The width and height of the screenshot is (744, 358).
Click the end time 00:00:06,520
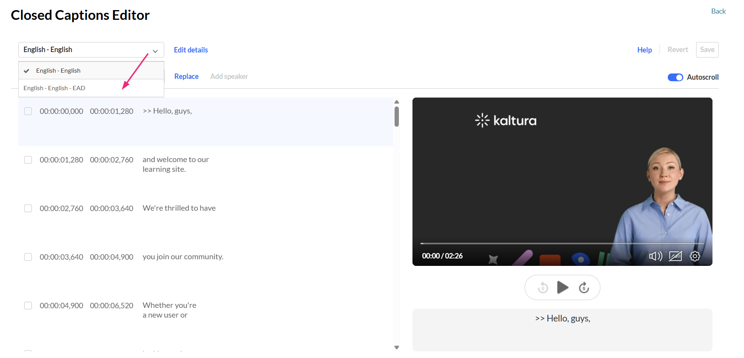pyautogui.click(x=112, y=306)
